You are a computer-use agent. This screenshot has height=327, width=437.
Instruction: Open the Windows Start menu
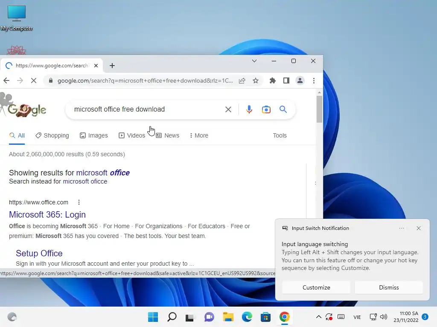tap(153, 317)
